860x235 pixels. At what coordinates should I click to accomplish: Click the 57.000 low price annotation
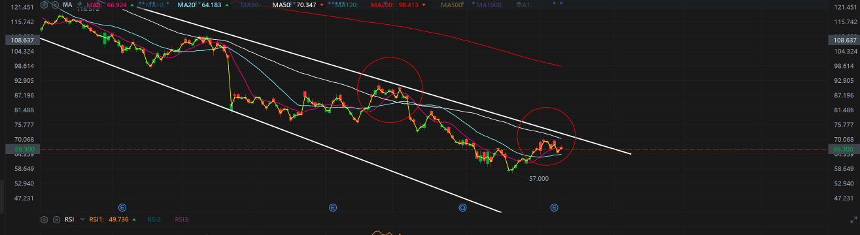point(539,178)
